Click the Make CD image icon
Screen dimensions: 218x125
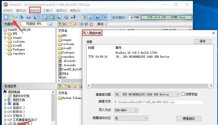pyautogui.click(x=45, y=17)
